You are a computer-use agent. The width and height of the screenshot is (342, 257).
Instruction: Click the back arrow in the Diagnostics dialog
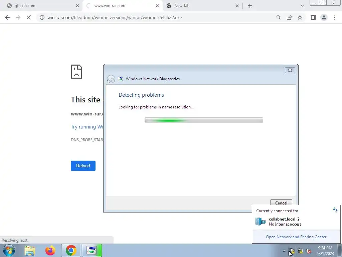111,79
